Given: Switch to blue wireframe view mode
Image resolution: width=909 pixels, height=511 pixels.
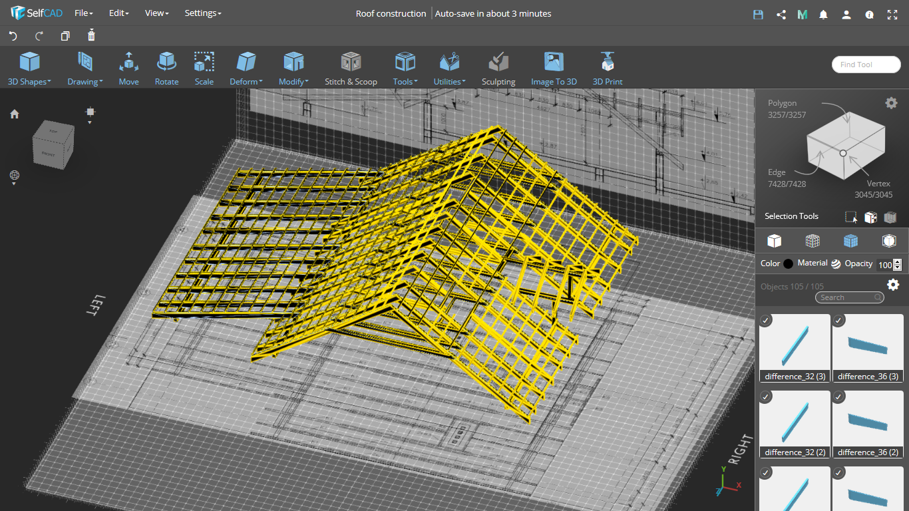Looking at the screenshot, I should [x=850, y=240].
